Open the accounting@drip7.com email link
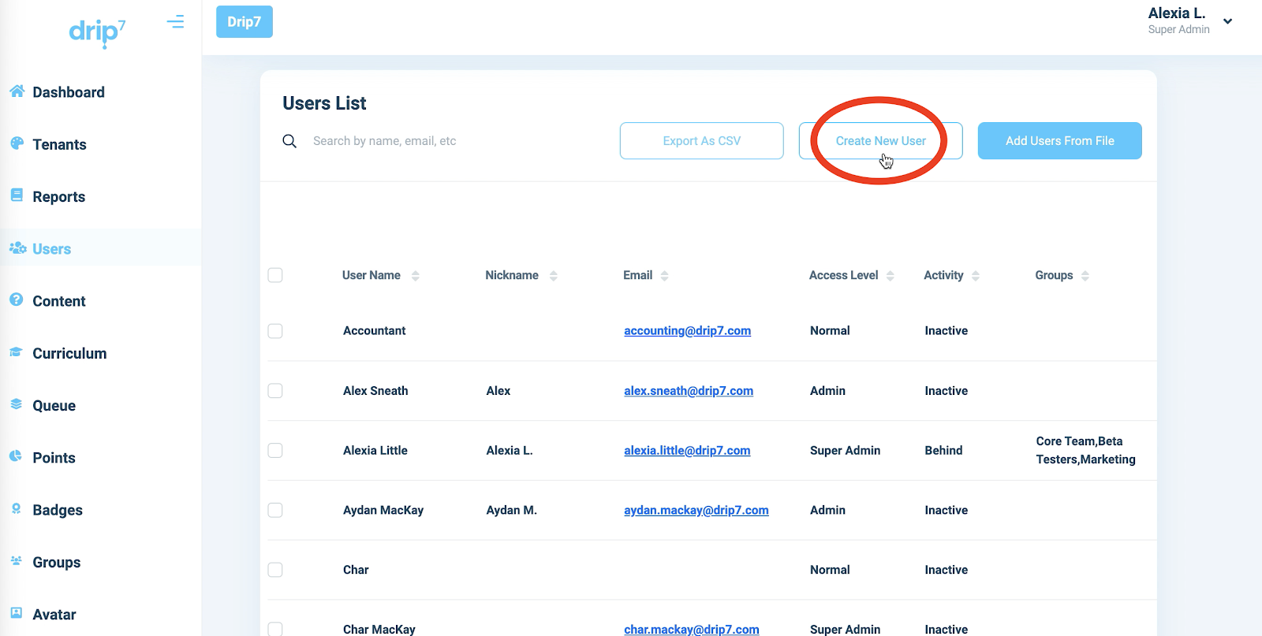The height and width of the screenshot is (636, 1262). (x=688, y=331)
